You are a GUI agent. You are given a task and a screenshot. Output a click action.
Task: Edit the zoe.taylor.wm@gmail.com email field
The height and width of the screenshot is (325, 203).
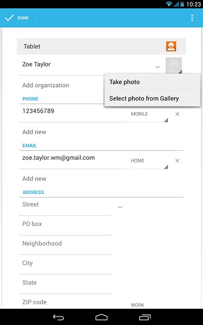[x=73, y=159]
